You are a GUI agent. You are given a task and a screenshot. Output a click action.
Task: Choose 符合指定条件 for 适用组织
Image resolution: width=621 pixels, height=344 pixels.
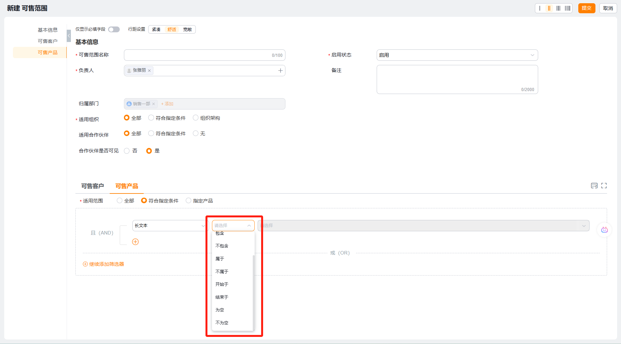click(151, 118)
